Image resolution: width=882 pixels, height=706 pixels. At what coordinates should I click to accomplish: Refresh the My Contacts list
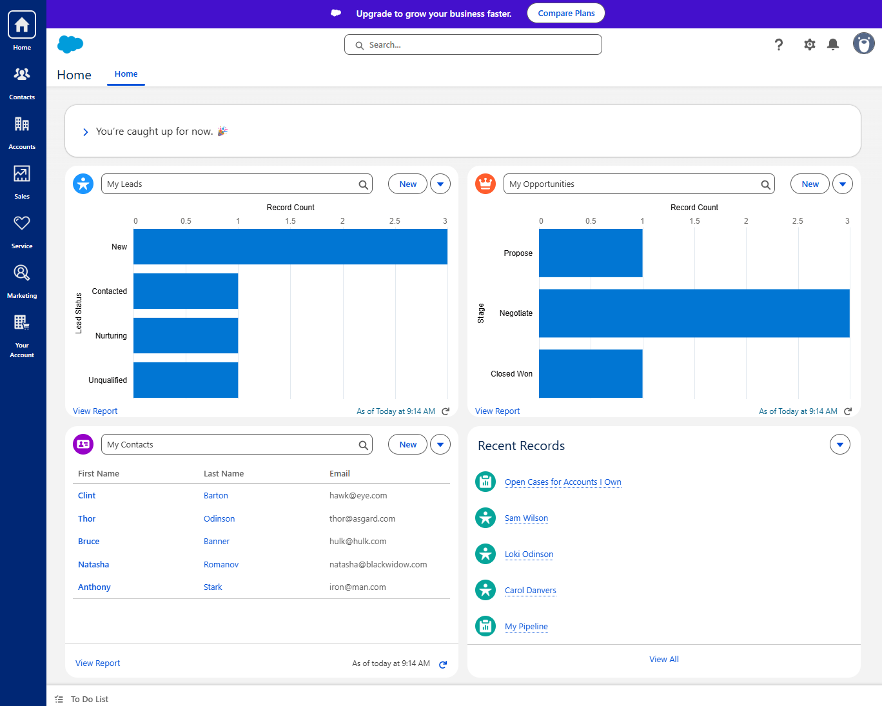pyautogui.click(x=442, y=663)
